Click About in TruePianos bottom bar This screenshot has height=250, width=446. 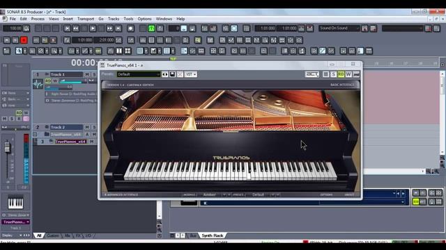tap(349, 194)
